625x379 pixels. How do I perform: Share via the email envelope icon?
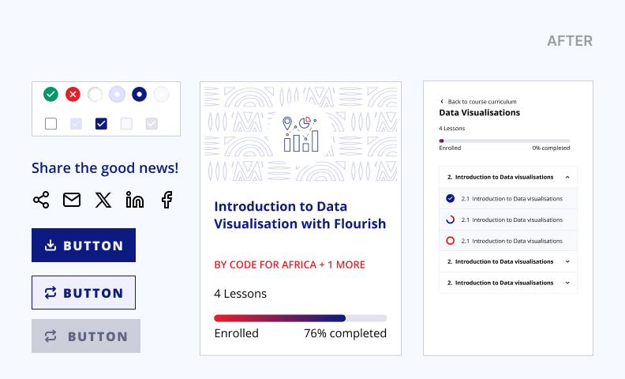pos(72,200)
